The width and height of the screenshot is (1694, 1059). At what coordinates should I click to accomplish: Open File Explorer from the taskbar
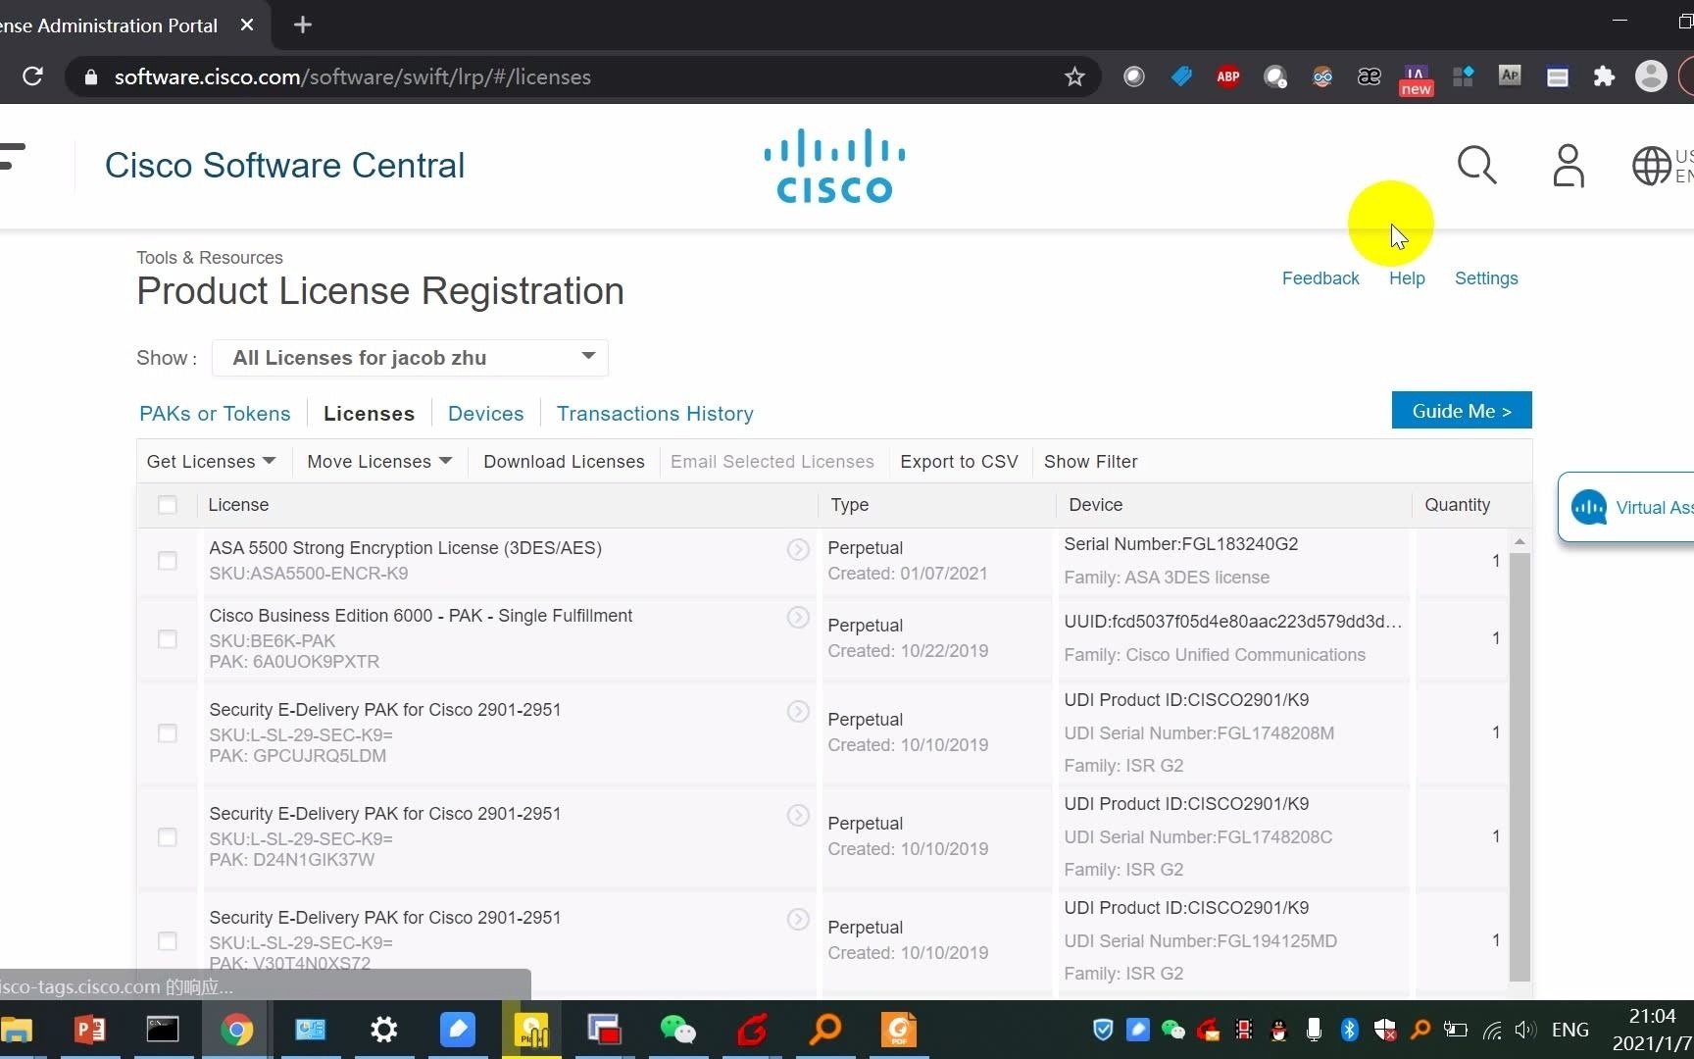[x=17, y=1030]
